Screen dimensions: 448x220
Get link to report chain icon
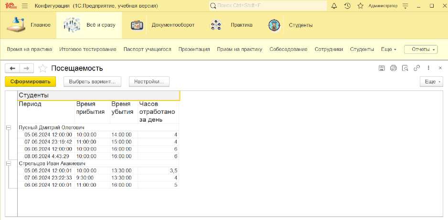417,68
